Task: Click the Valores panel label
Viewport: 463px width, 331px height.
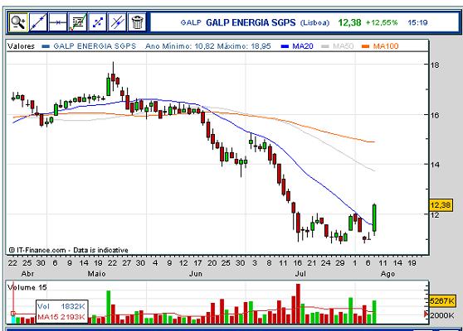Action: 21,46
